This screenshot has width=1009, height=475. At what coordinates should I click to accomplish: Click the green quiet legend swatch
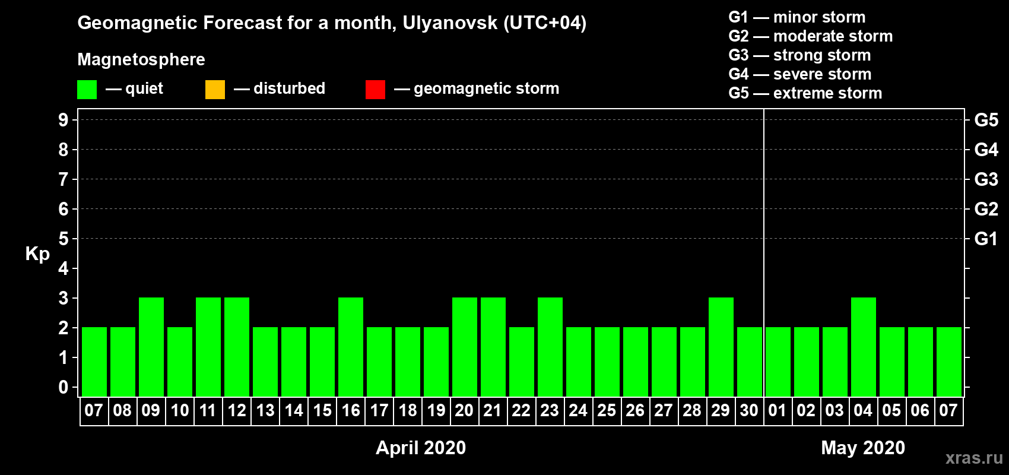87,90
